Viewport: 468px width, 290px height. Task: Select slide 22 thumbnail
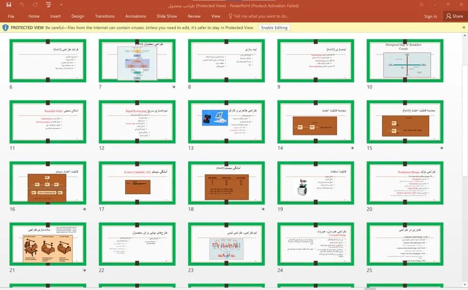pos(137,244)
